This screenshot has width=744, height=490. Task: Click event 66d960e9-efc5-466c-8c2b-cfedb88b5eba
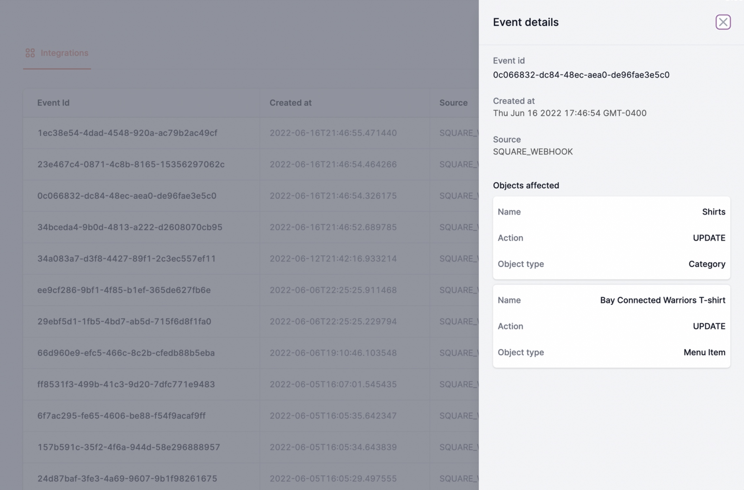126,353
